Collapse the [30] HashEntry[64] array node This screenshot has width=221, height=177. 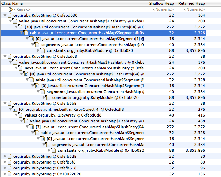[x=16, y=27]
